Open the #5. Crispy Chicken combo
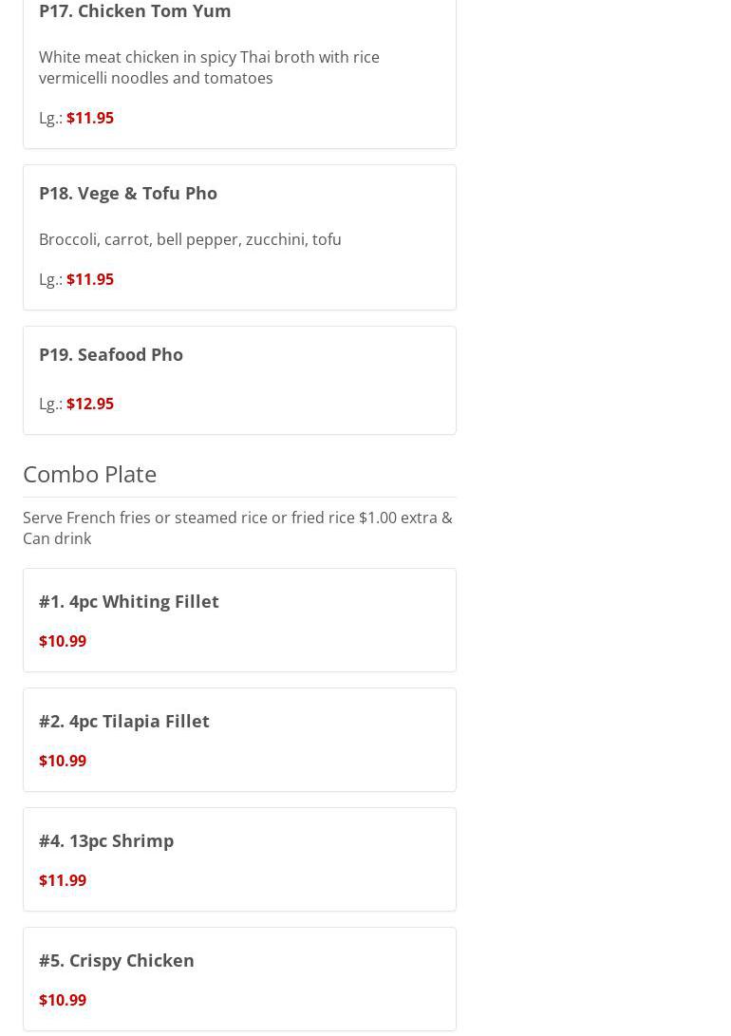Viewport: 731px width, 1036px height. (x=117, y=960)
